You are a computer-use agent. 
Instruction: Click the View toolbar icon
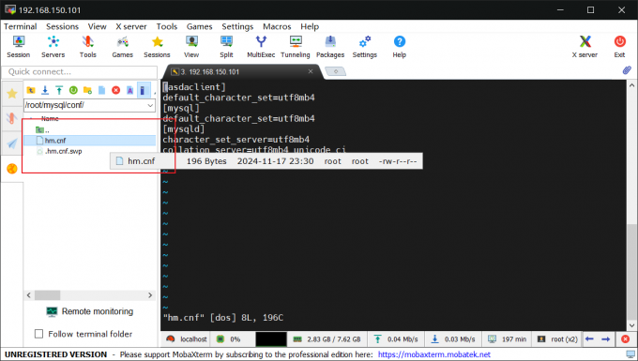click(x=191, y=47)
